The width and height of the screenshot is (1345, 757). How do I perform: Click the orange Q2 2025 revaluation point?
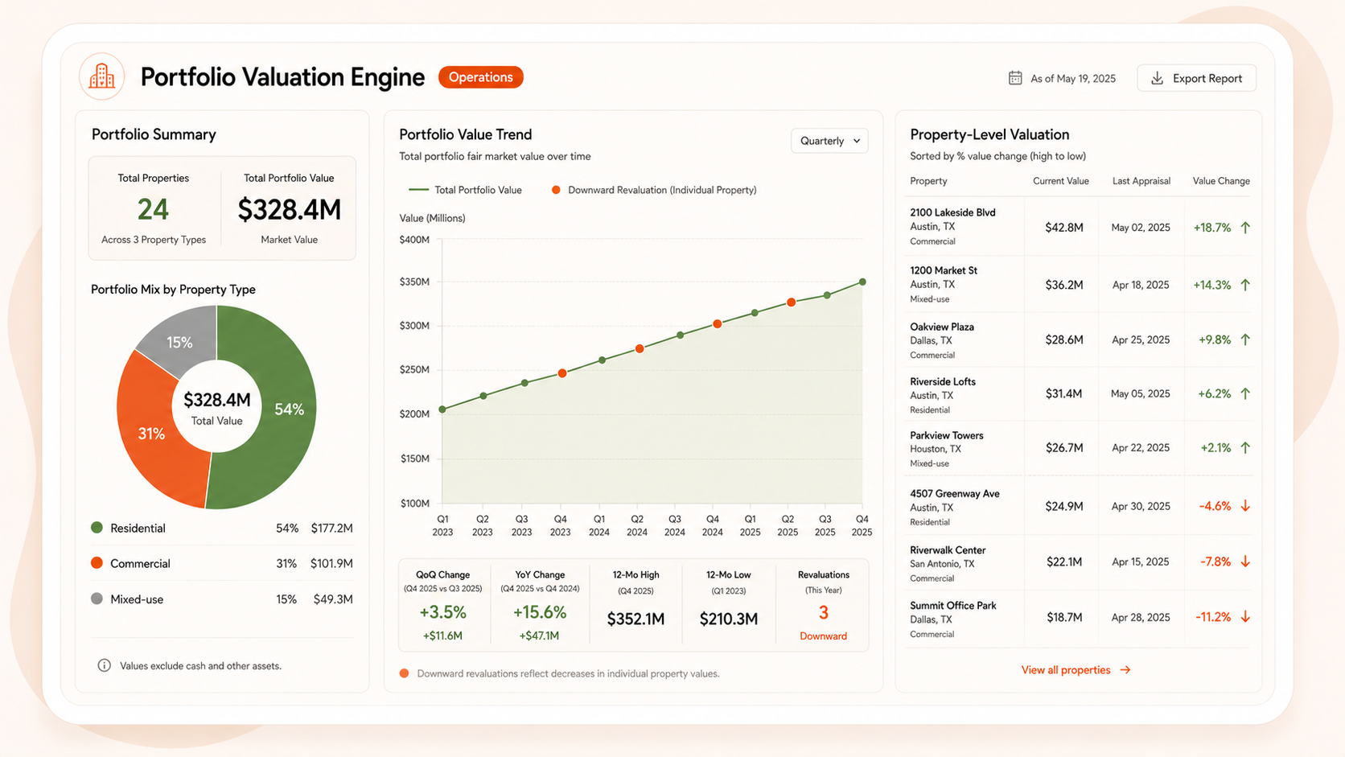pos(792,302)
